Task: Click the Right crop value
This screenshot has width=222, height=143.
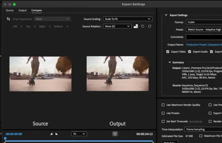Action: (x=50, y=27)
